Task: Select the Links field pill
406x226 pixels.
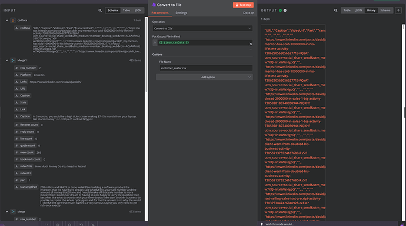Action: [21, 82]
